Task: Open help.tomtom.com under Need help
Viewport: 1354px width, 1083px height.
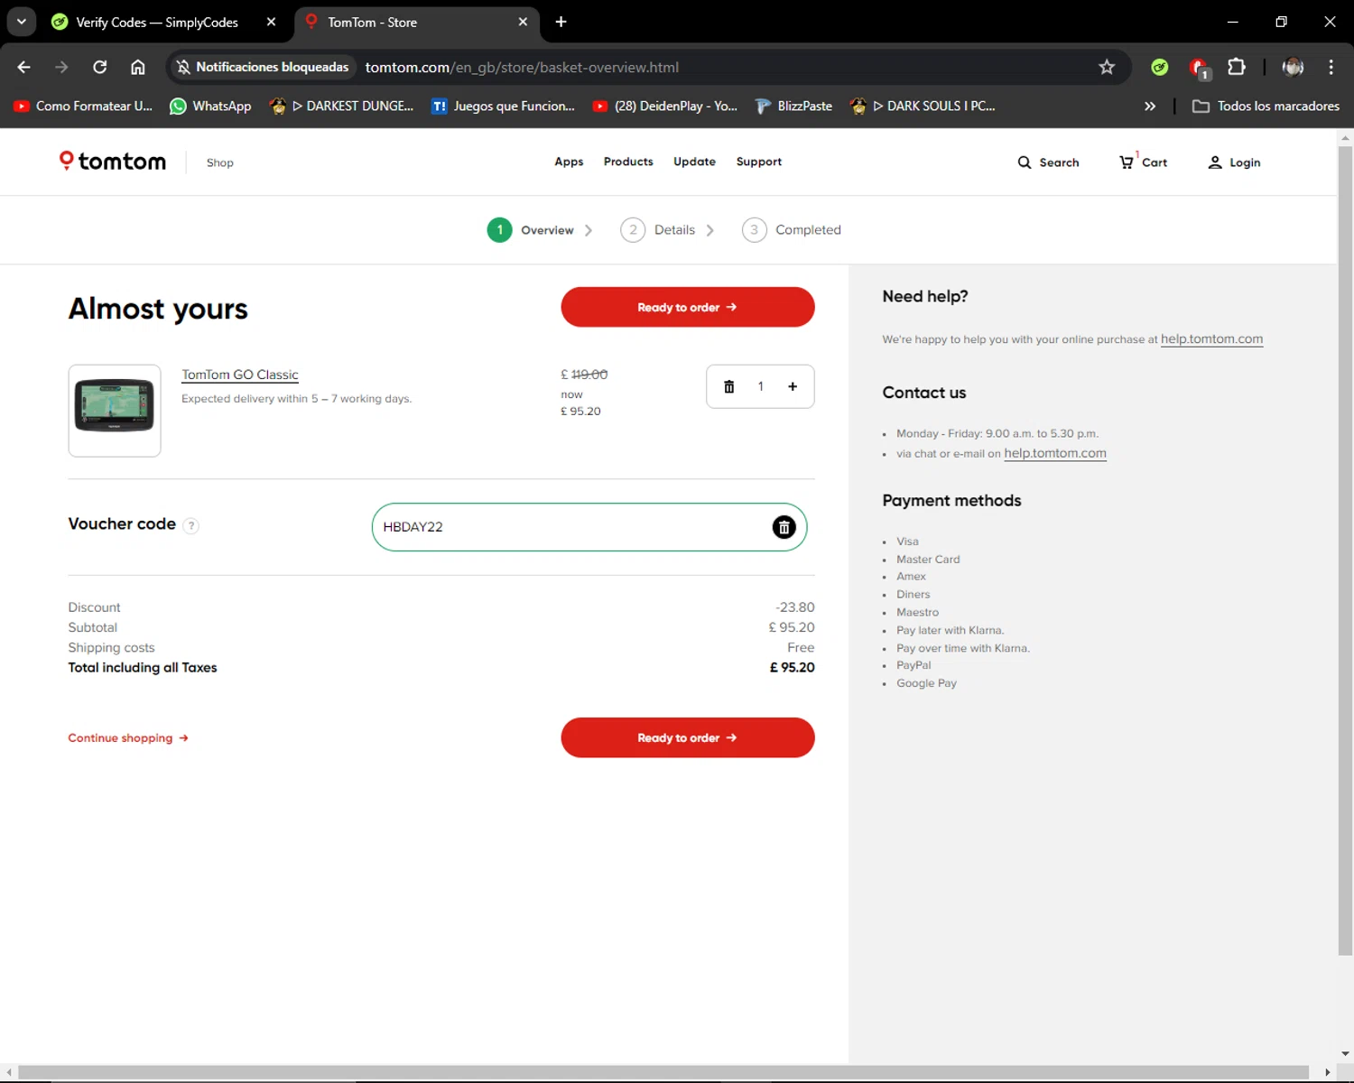Action: tap(1211, 339)
